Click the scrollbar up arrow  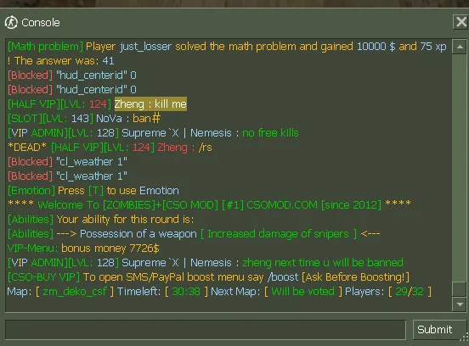click(x=460, y=47)
